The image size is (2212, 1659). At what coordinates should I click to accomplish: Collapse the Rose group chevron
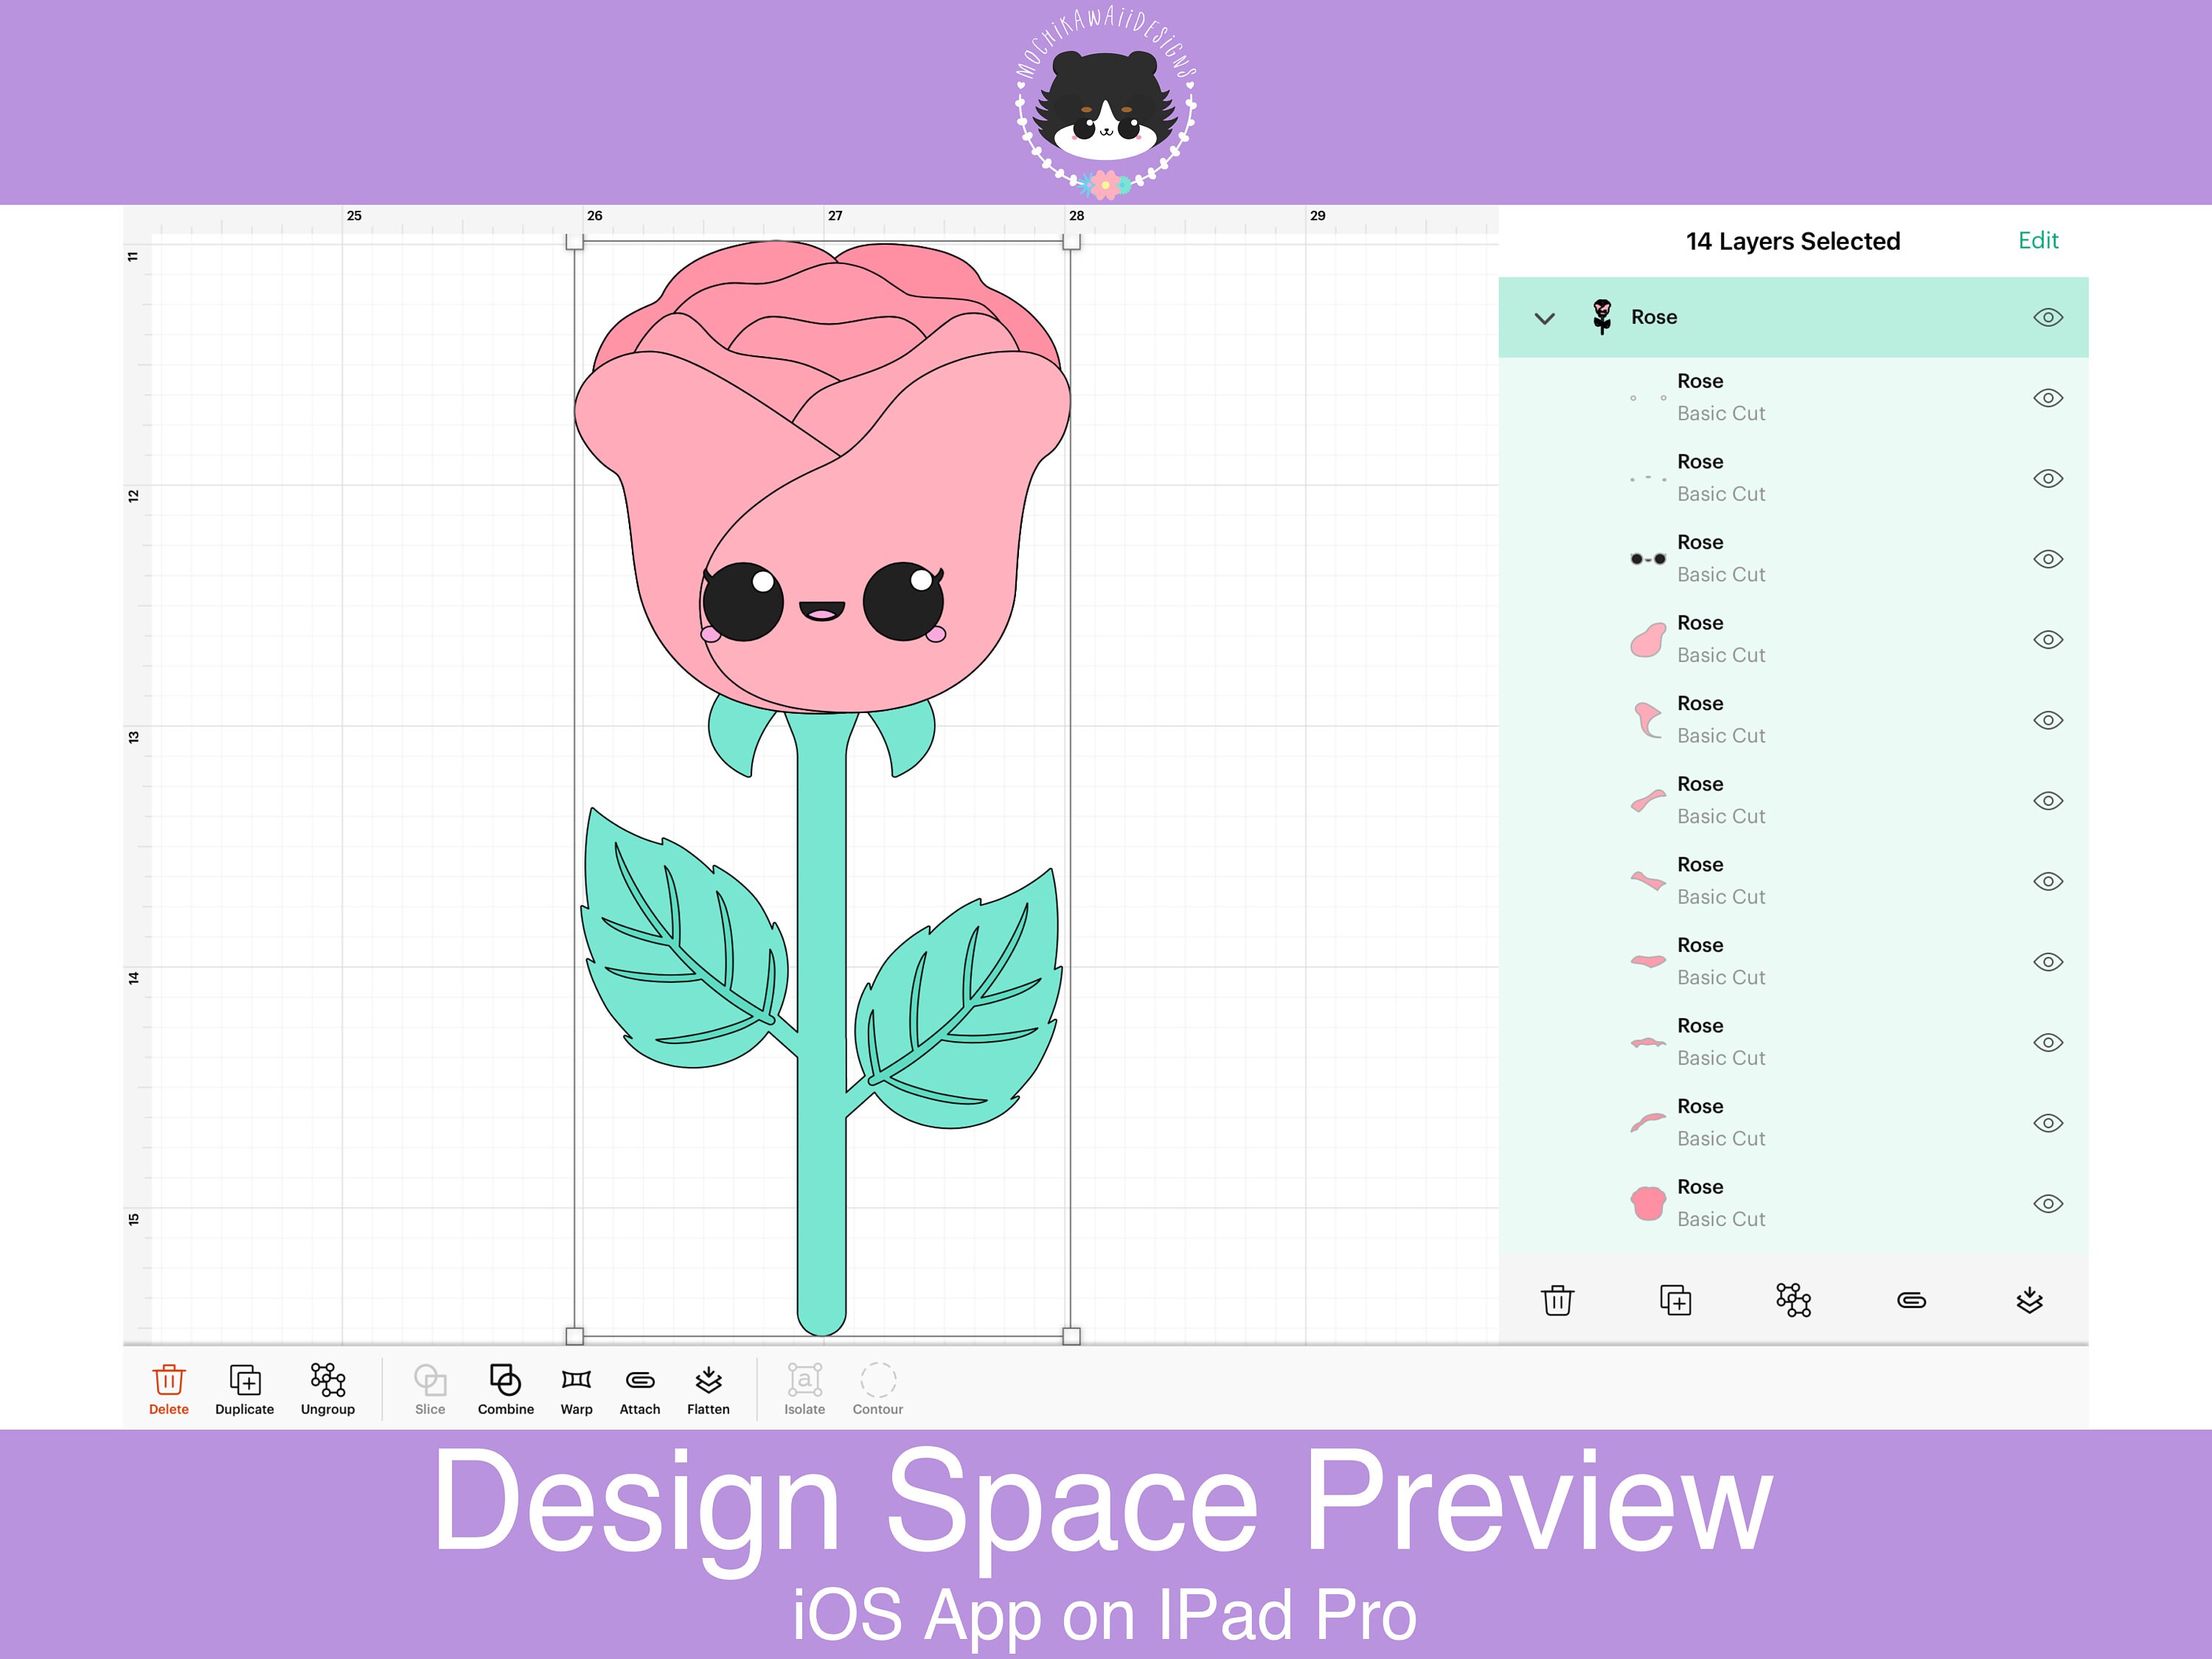click(x=1545, y=318)
